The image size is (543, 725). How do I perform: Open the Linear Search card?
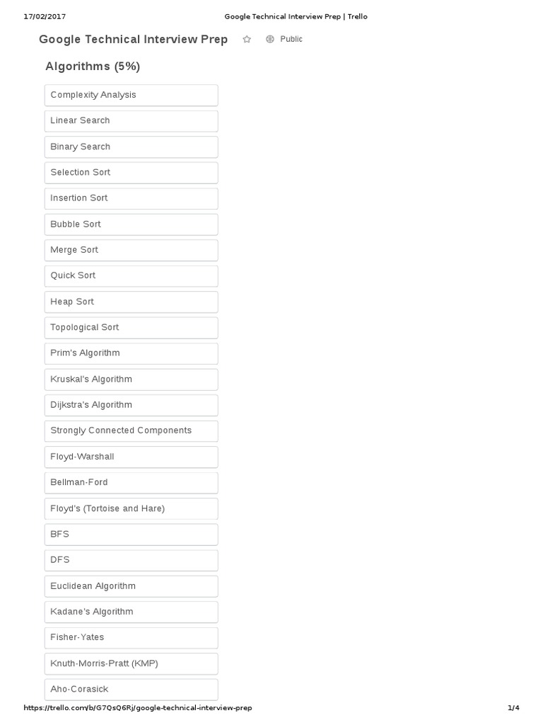click(131, 121)
